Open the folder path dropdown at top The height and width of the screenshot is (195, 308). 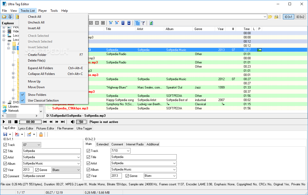click(265, 17)
